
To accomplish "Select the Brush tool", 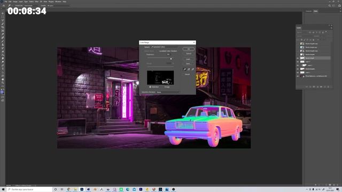I will (3, 41).
